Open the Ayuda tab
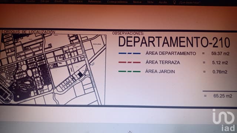The height and width of the screenshot is (133, 237). [163, 2]
